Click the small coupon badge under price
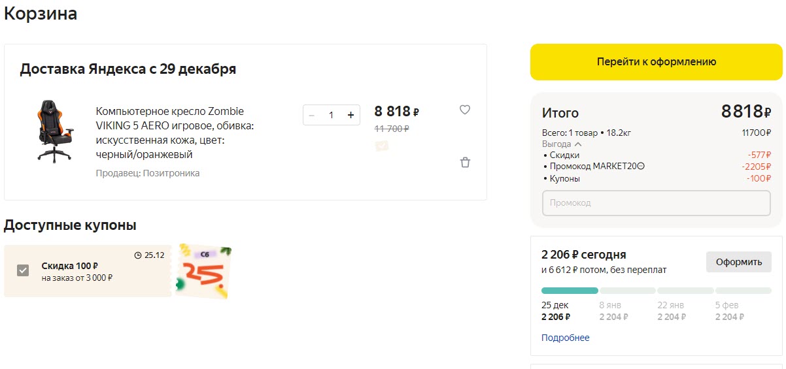Screen dimensions: 786x369 tap(382, 146)
